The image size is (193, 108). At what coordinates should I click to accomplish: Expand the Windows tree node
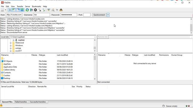pyautogui.click(x=11, y=46)
